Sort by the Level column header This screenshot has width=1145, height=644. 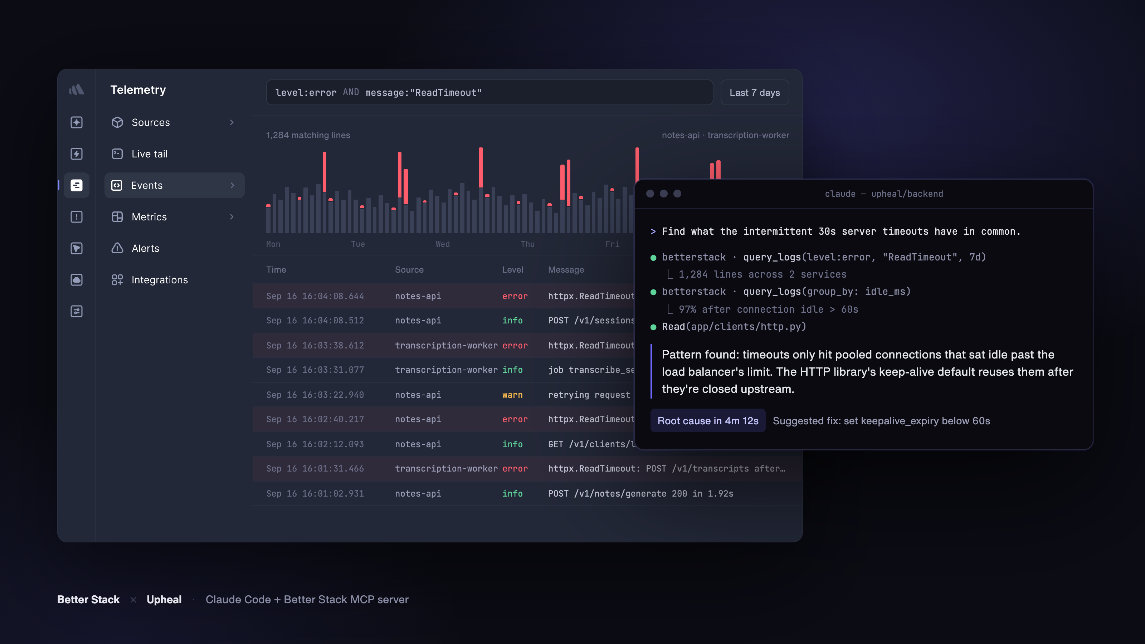[512, 270]
